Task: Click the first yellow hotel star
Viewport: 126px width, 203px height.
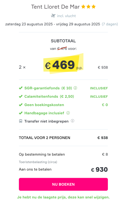Action: tap(83, 7)
